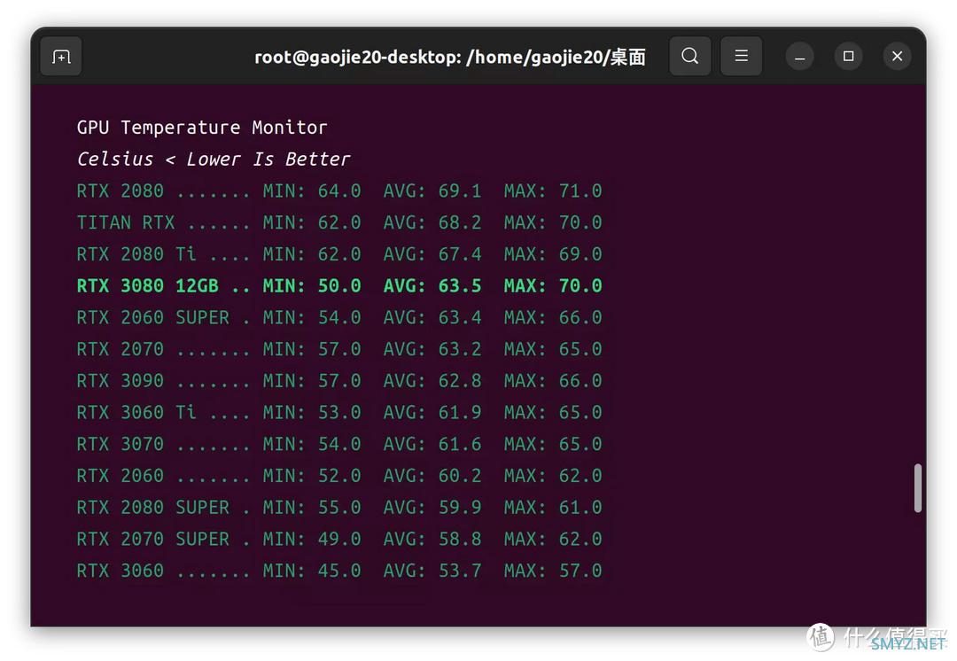Click AVG value 61.9
Viewport: 957px width, 661px height.
click(x=460, y=413)
